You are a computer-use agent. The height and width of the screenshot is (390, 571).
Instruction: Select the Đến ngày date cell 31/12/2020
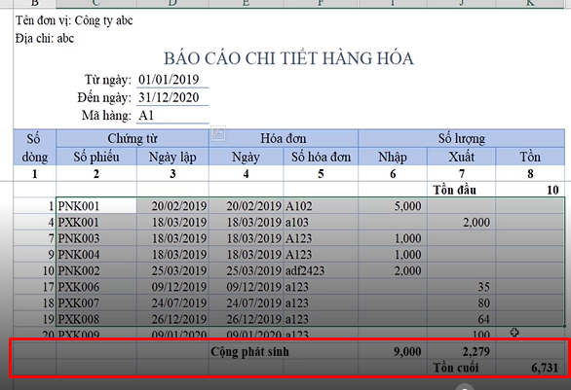(172, 97)
